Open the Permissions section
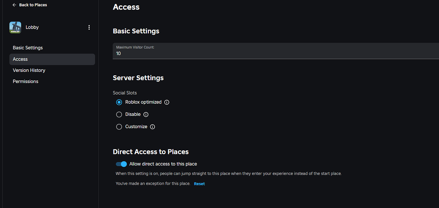439x208 pixels. tap(25, 81)
